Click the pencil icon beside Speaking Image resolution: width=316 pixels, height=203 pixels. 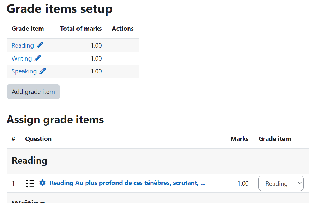pyautogui.click(x=43, y=71)
